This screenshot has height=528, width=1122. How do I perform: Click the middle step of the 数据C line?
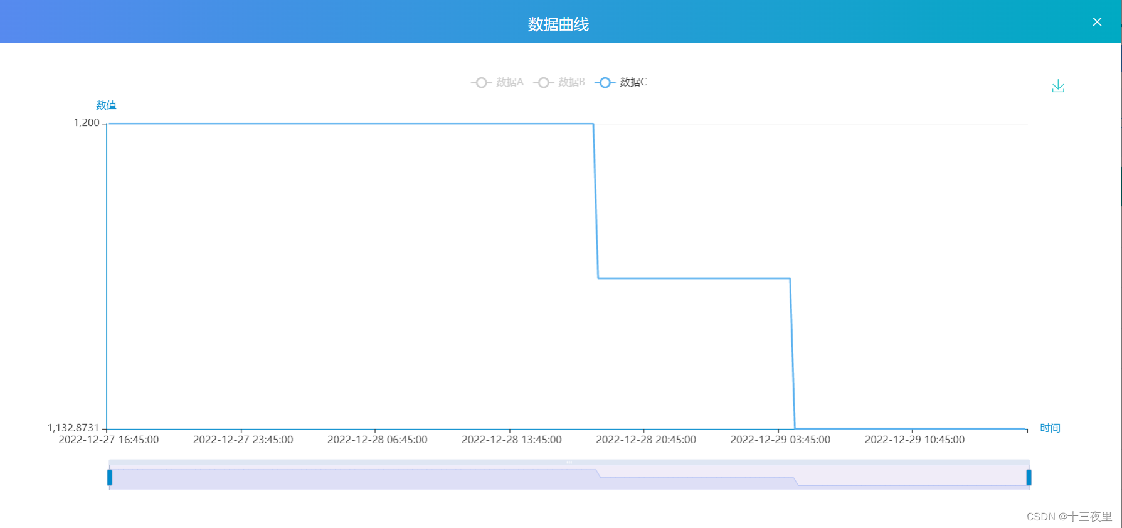coord(694,278)
